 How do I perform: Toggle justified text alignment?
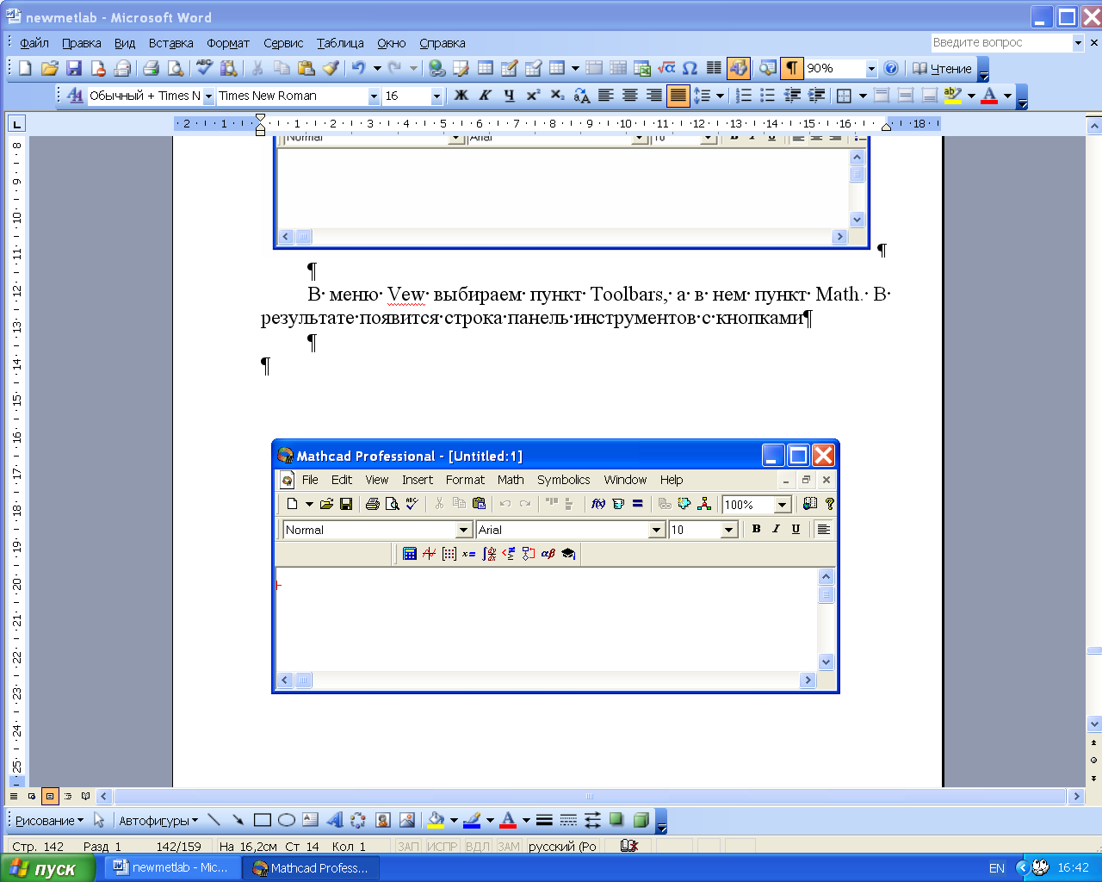tap(678, 96)
